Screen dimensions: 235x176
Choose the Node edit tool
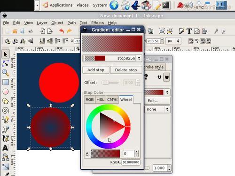[6, 63]
